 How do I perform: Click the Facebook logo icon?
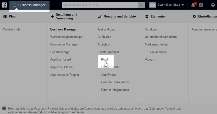click(x=4, y=5)
